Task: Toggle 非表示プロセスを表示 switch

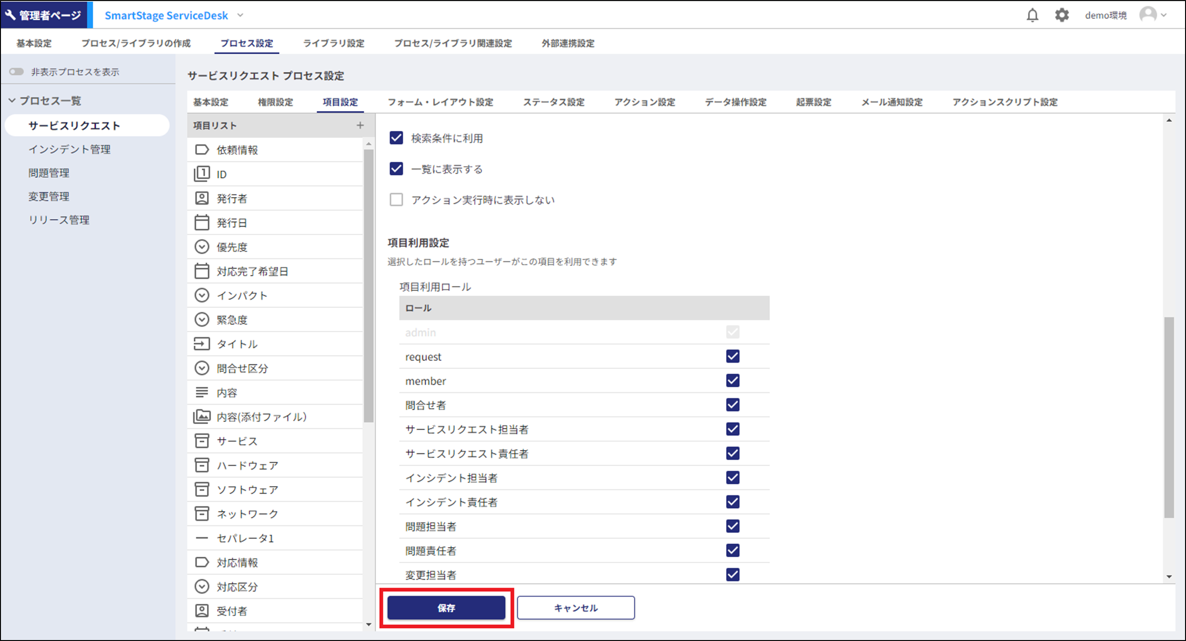Action: tap(16, 72)
